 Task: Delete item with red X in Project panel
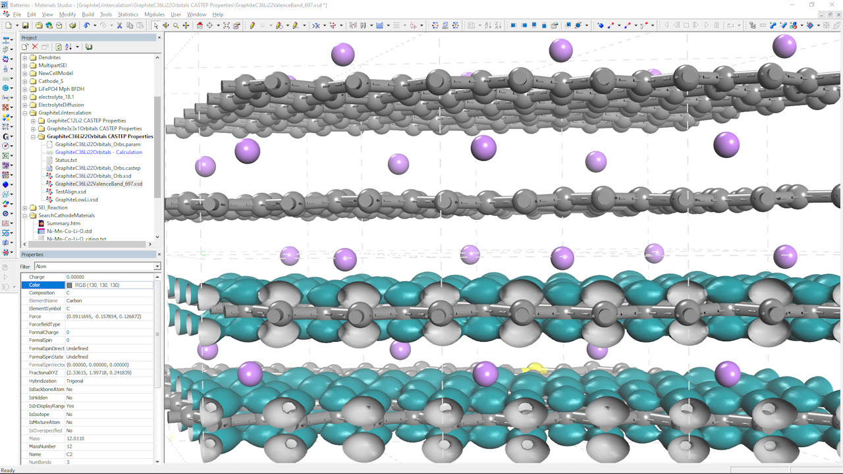[35, 47]
